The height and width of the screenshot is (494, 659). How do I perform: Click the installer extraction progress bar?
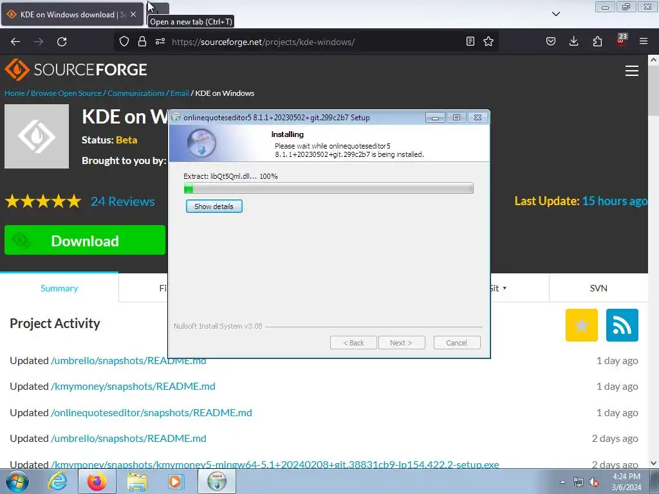(329, 188)
